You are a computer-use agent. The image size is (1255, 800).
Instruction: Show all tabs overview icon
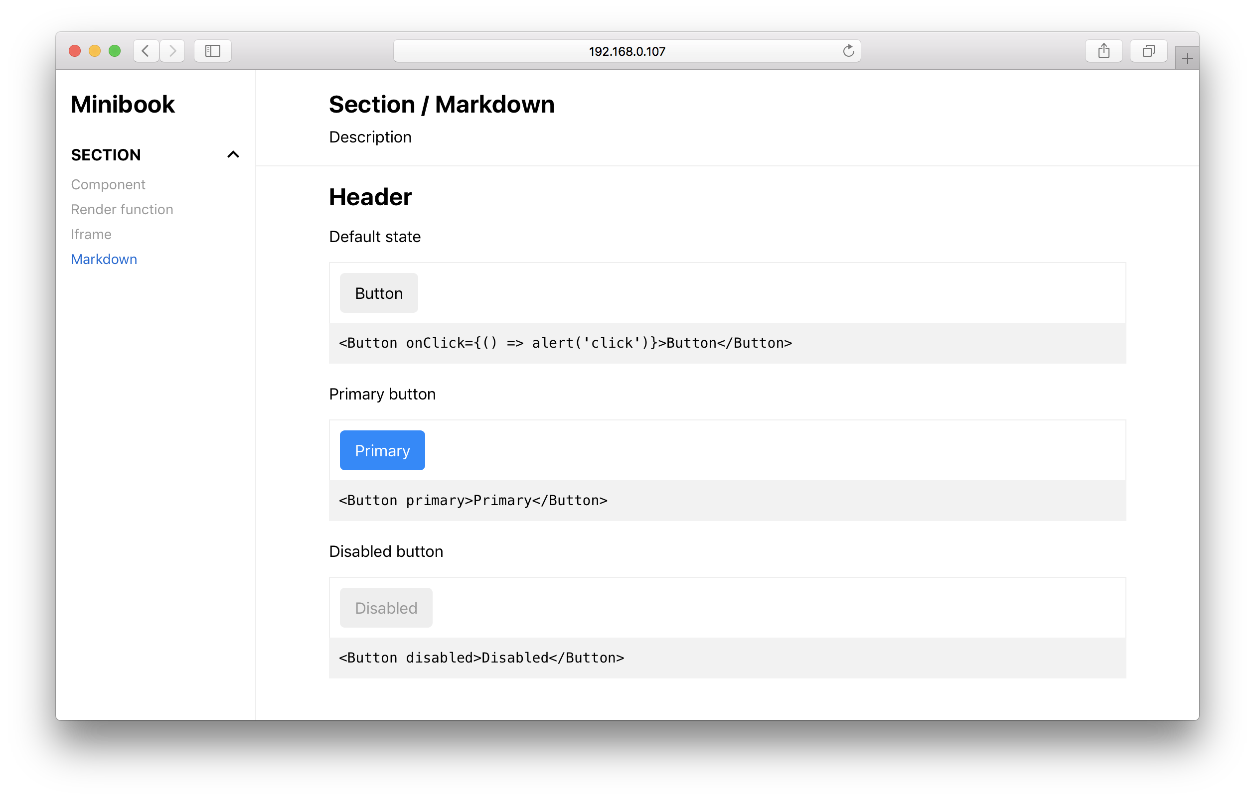pos(1148,51)
